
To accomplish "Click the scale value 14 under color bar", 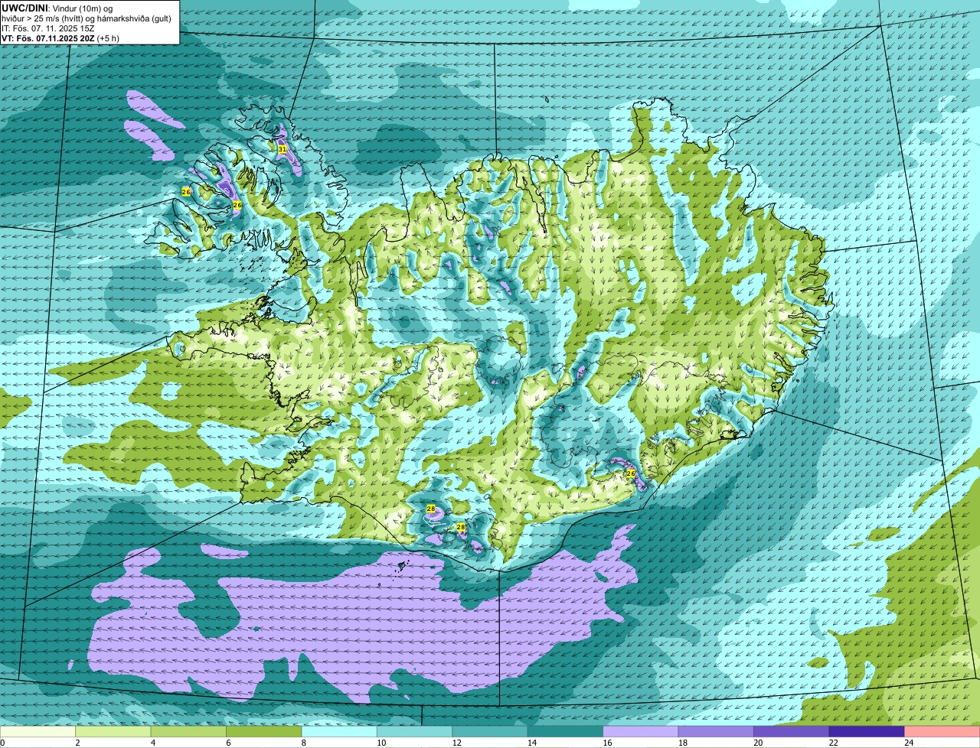I will click(x=532, y=743).
